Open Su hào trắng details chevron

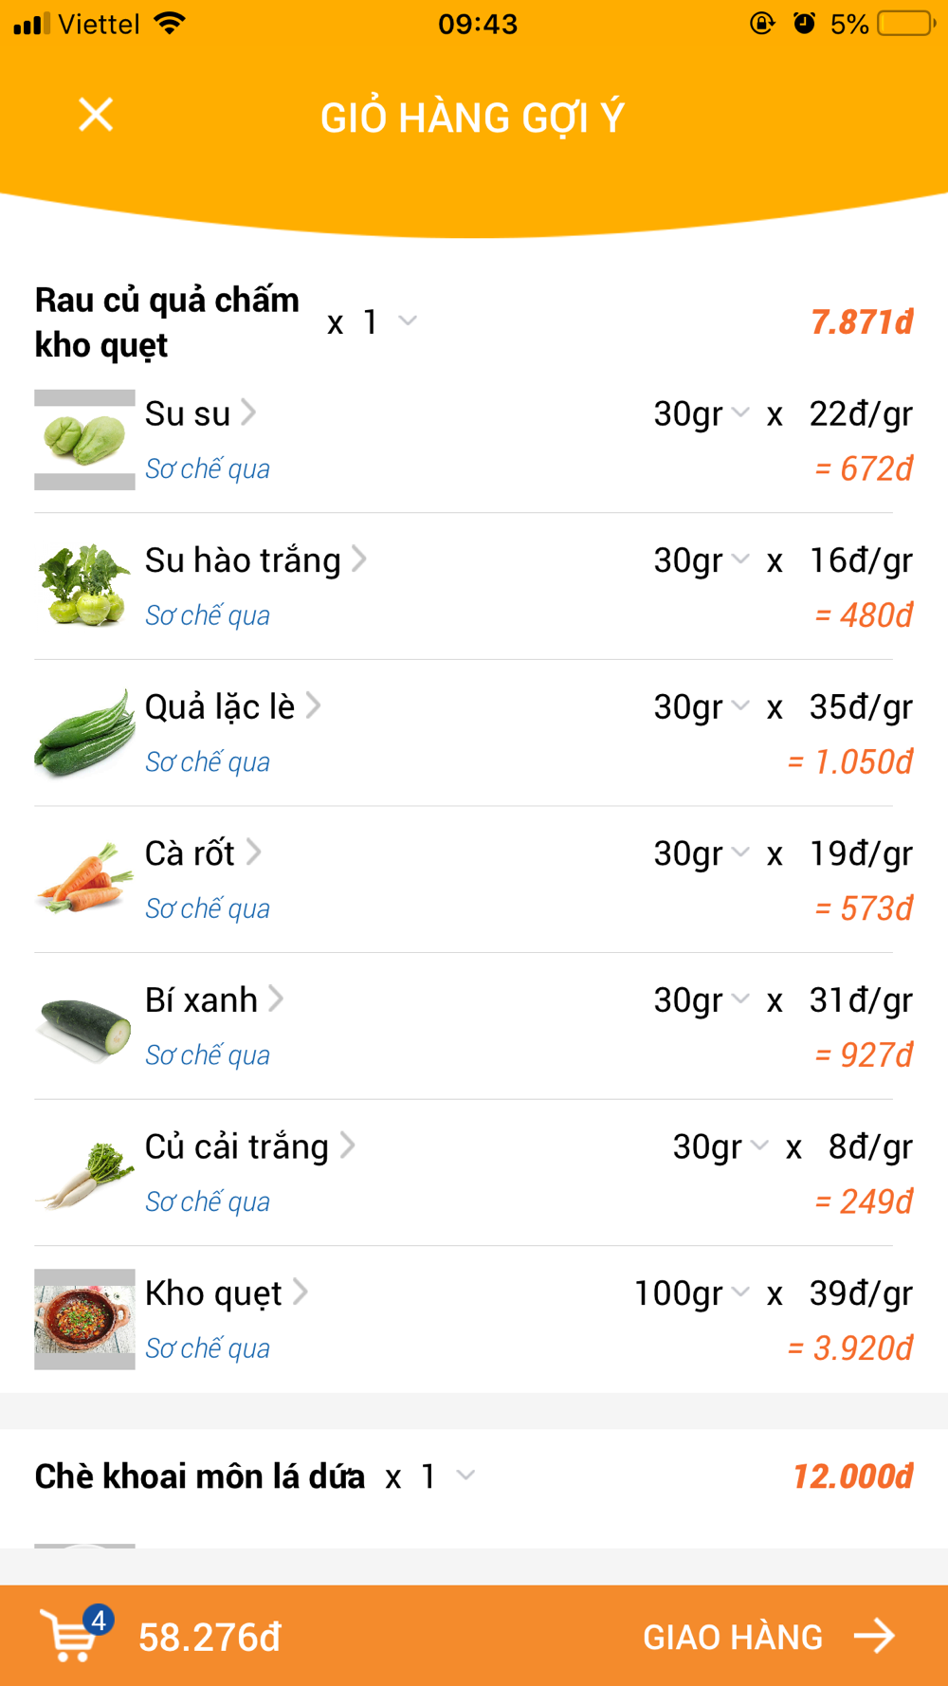(x=358, y=559)
